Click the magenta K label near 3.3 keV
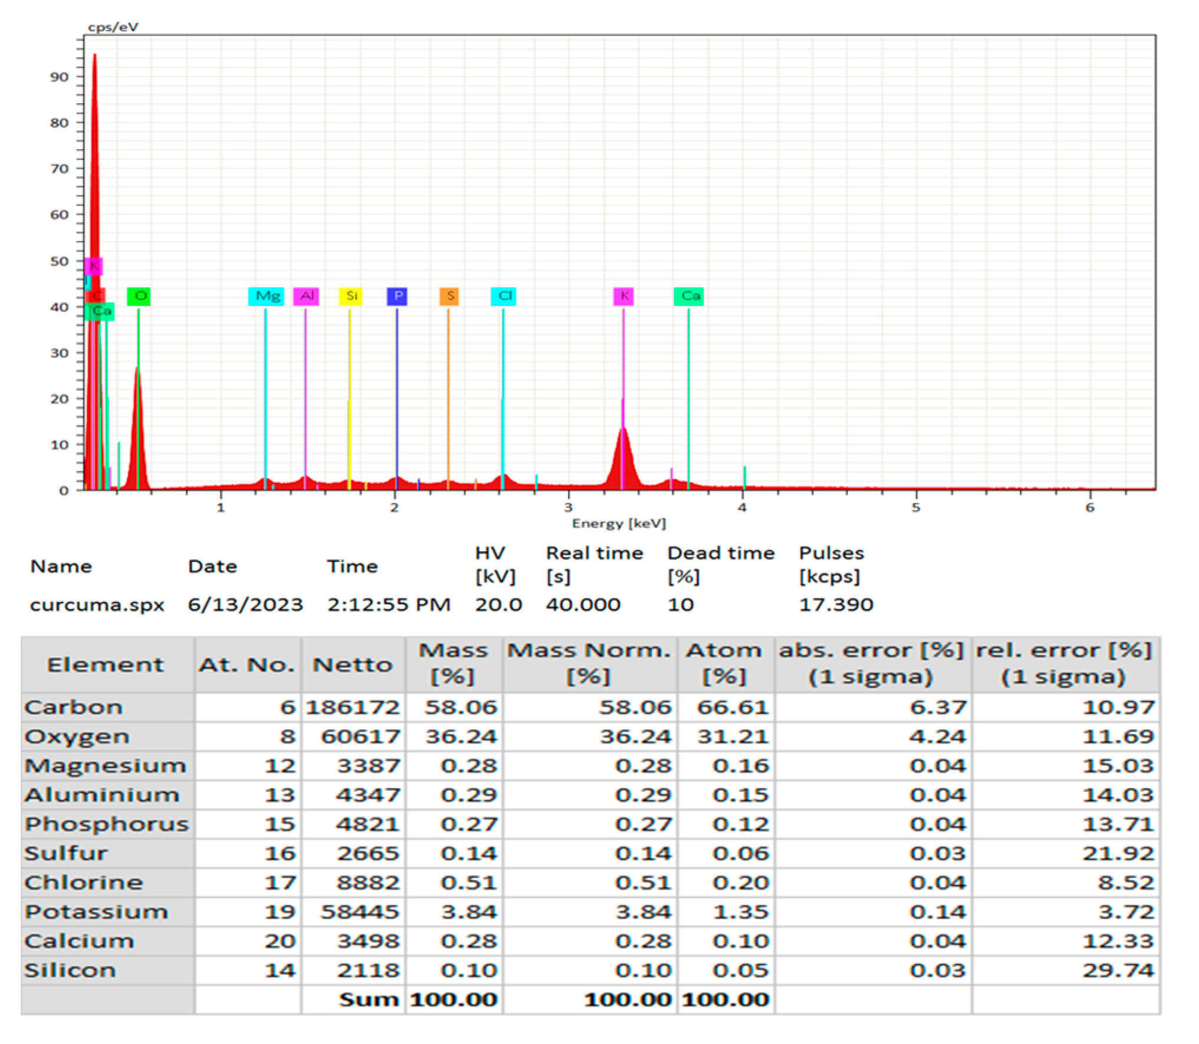The width and height of the screenshot is (1199, 1044). pos(623,296)
